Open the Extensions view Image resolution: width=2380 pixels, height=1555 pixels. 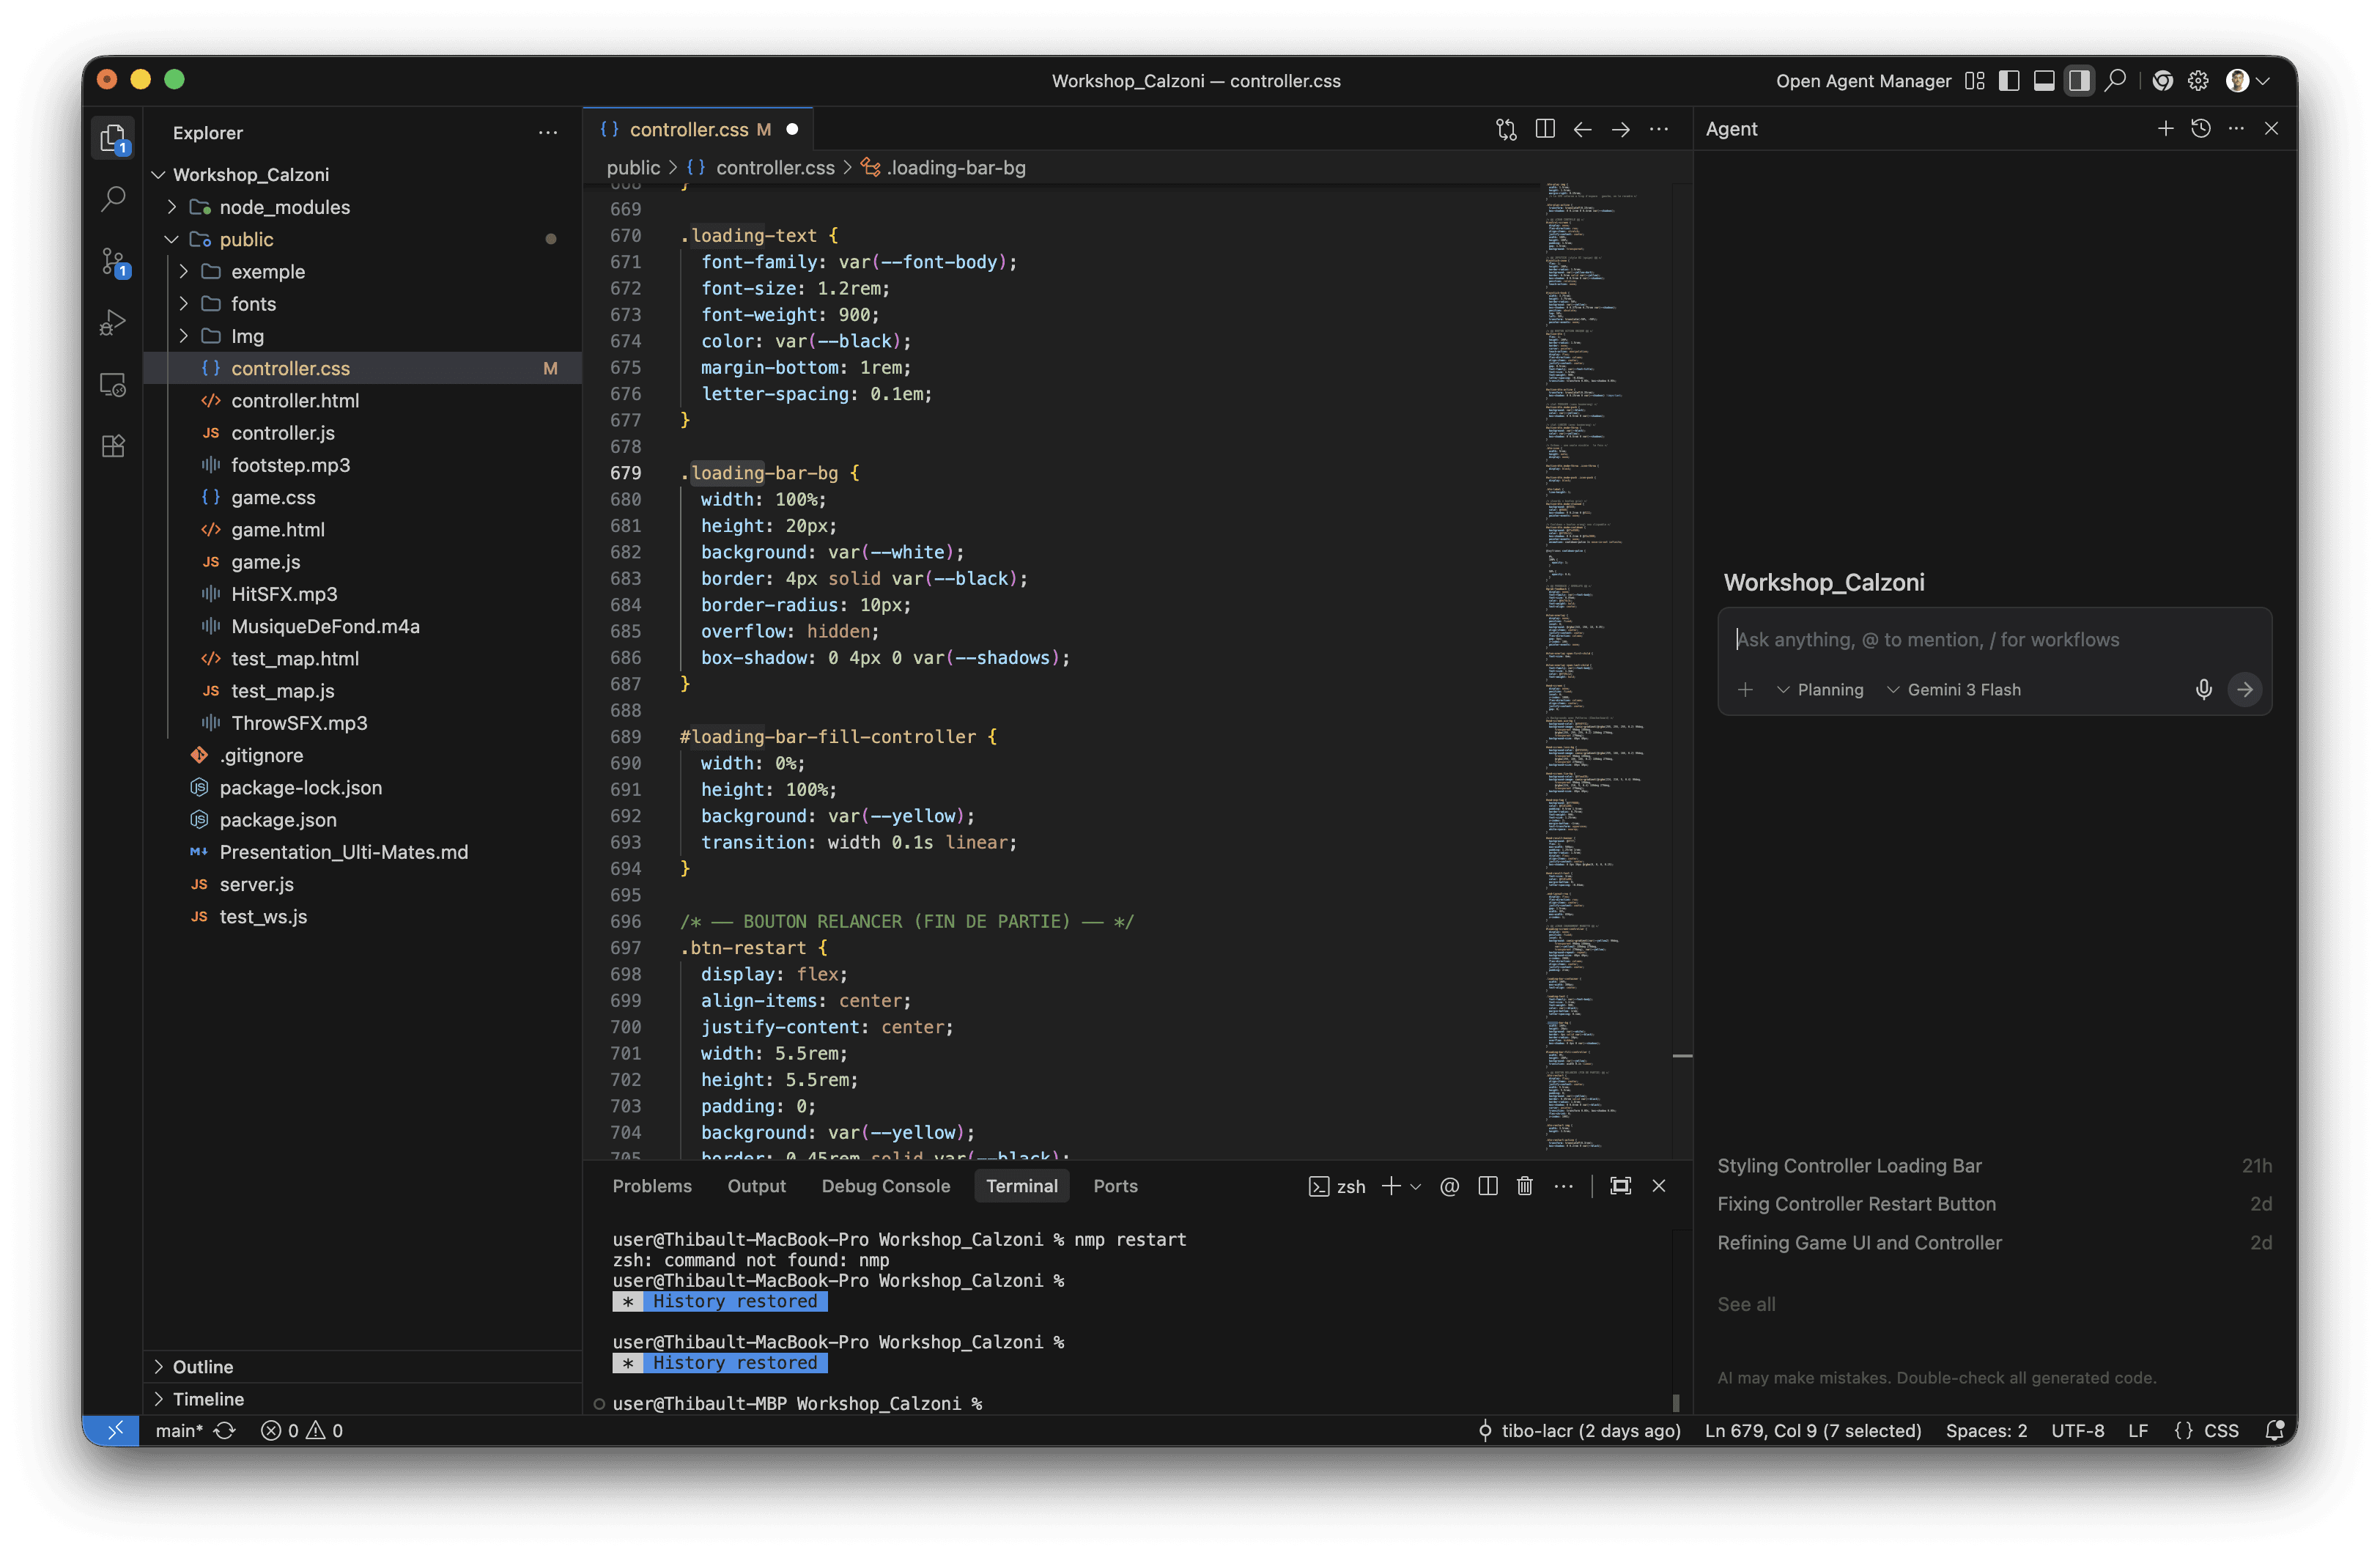(113, 446)
